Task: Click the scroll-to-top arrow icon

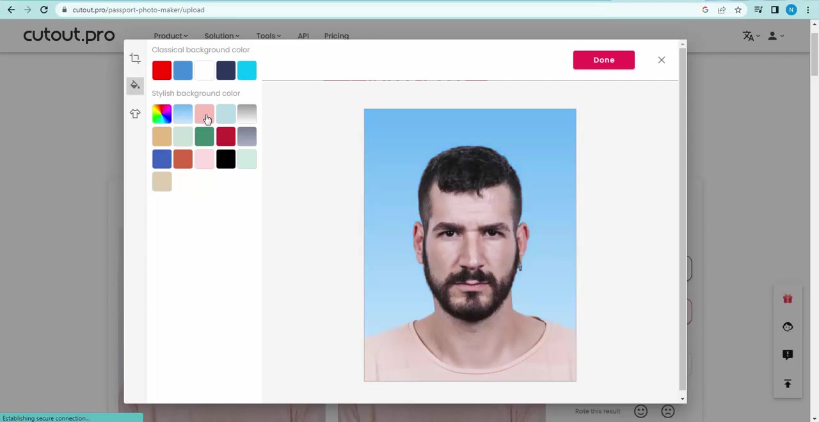Action: coord(788,383)
